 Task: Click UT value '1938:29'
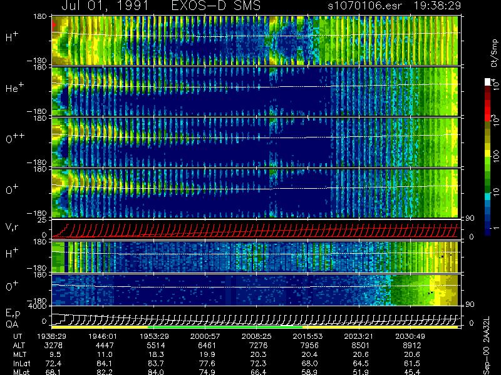tap(51, 336)
